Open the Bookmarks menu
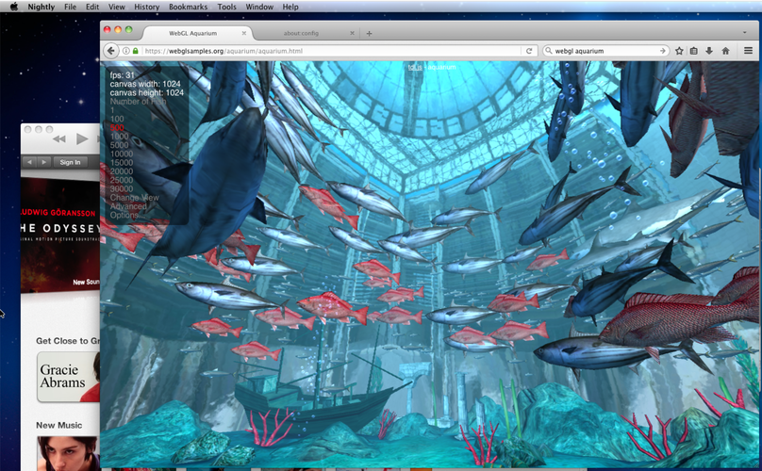 coord(188,7)
